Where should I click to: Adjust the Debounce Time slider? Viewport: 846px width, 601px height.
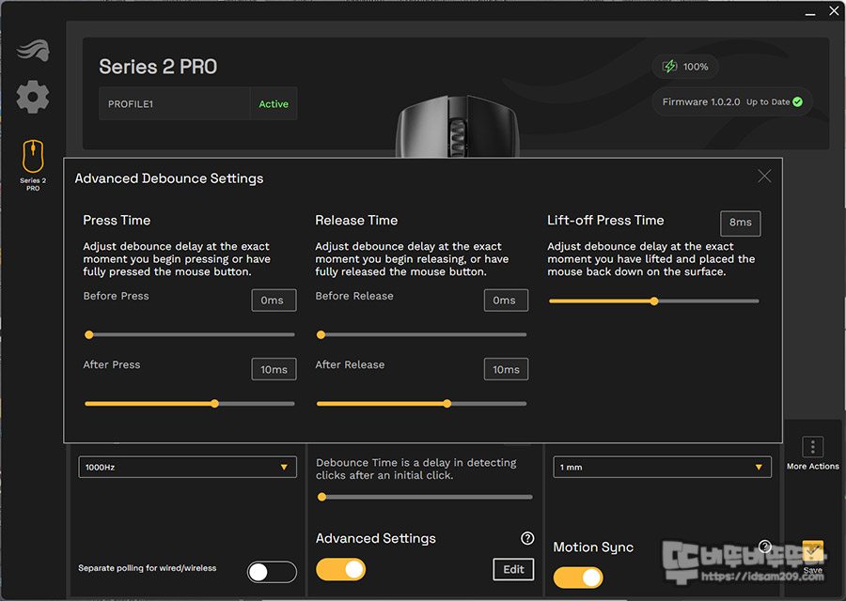click(x=425, y=497)
